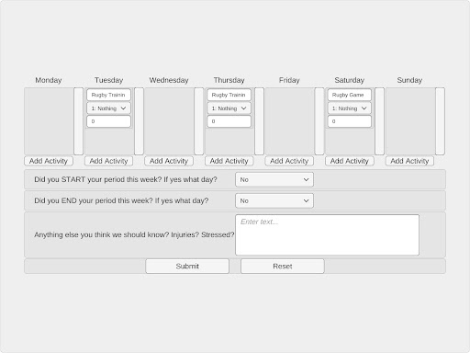Click Add Activity under Tuesday
Screen dimensions: 470x353
(108, 161)
